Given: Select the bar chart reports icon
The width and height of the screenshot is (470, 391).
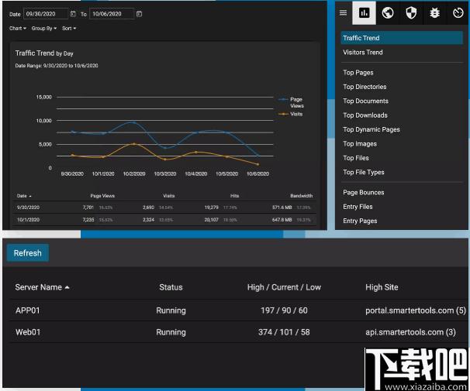Looking at the screenshot, I should [364, 13].
